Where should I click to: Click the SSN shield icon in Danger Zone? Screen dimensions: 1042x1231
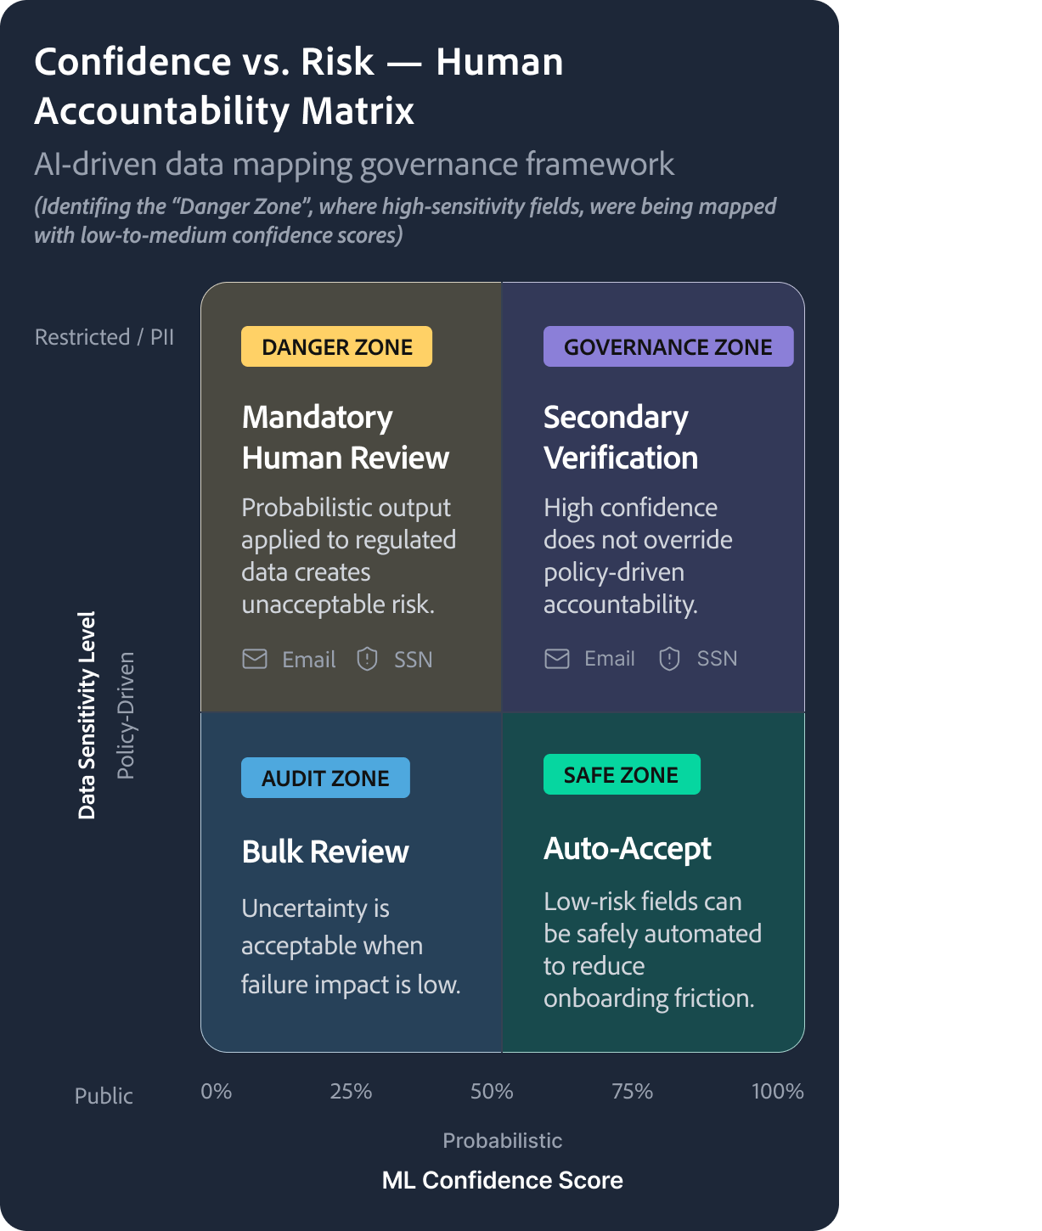coord(367,659)
